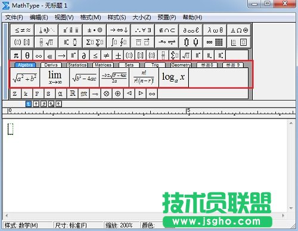Insert square root a²+b² expression
The image size is (298, 231).
pyautogui.click(x=25, y=77)
